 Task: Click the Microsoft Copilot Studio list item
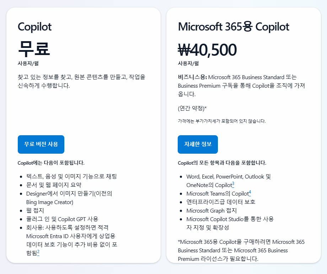point(230,219)
